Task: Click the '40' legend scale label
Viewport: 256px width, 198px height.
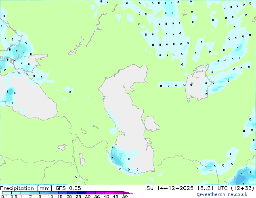Action: click(106, 196)
